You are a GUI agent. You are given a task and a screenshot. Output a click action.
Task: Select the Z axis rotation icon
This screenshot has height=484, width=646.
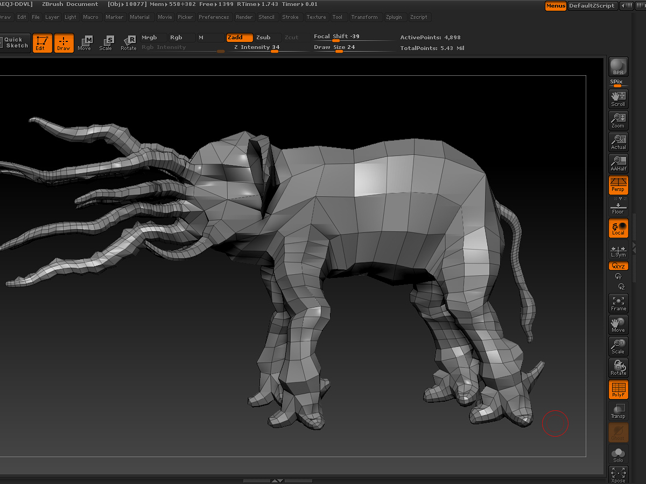coord(621,287)
